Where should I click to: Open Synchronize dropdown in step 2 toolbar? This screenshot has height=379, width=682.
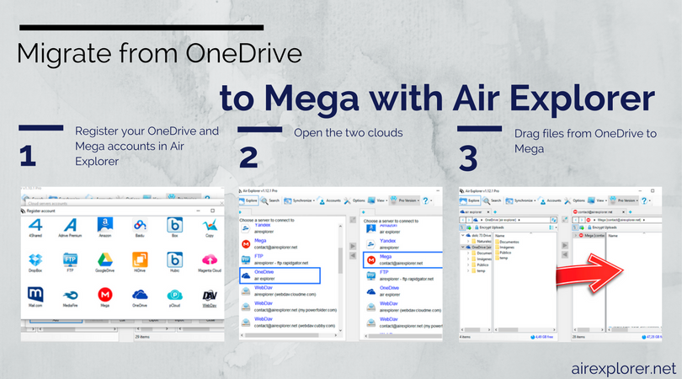299,200
